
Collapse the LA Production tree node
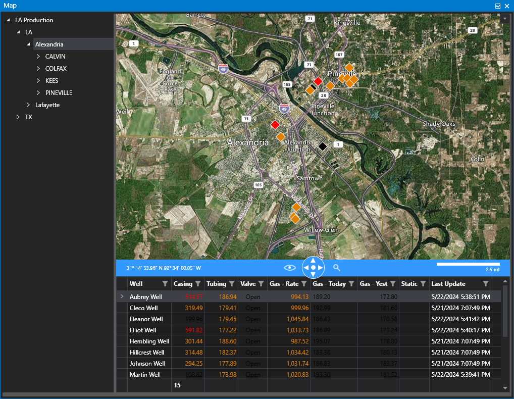pyautogui.click(x=8, y=20)
